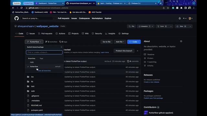The height and width of the screenshot is (116, 207).
Task: Click the web folder icon
Action: [x=28, y=91]
